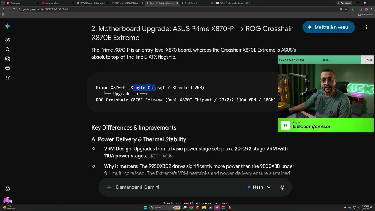Open the Chrome extensions puzzle icon
Image resolution: width=375 pixels, height=211 pixels.
click(353, 9)
